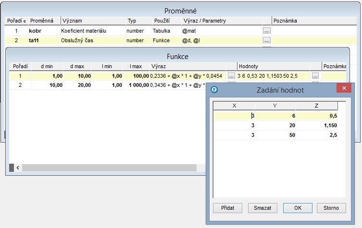The height and width of the screenshot is (228, 362).
Task: Click Y value 50
Action: pyautogui.click(x=275, y=135)
